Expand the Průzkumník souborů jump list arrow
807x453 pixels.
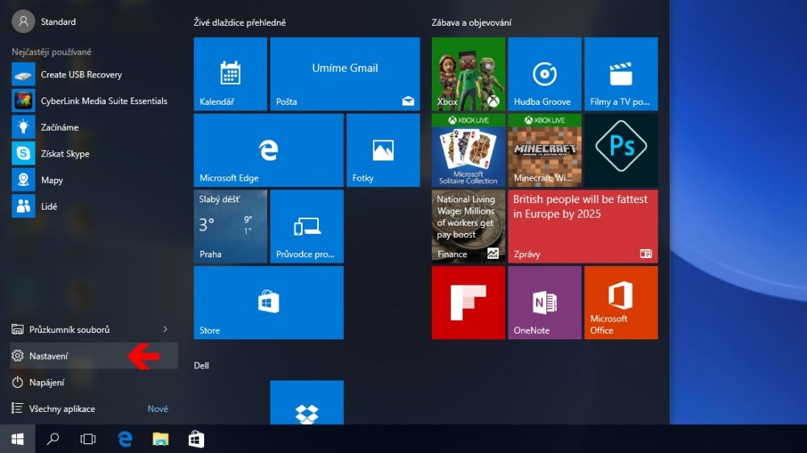tap(165, 330)
